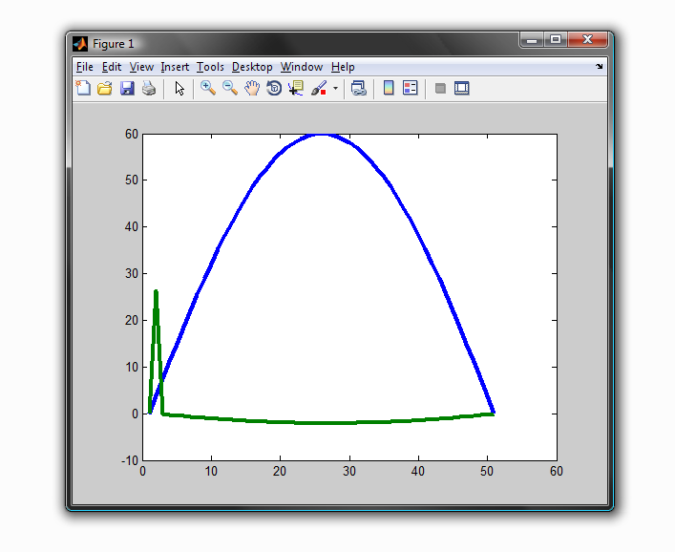Screen dimensions: 675x552
Task: Activate the Pan hand tool
Action: pos(252,89)
